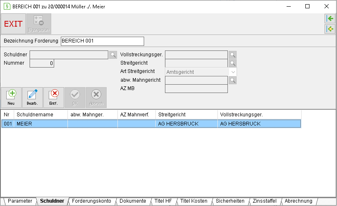Click the 001 number cell
This screenshot has width=337, height=206.
(8, 124)
